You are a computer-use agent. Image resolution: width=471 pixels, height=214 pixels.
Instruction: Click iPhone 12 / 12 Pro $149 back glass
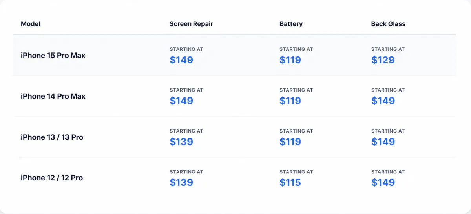click(383, 182)
